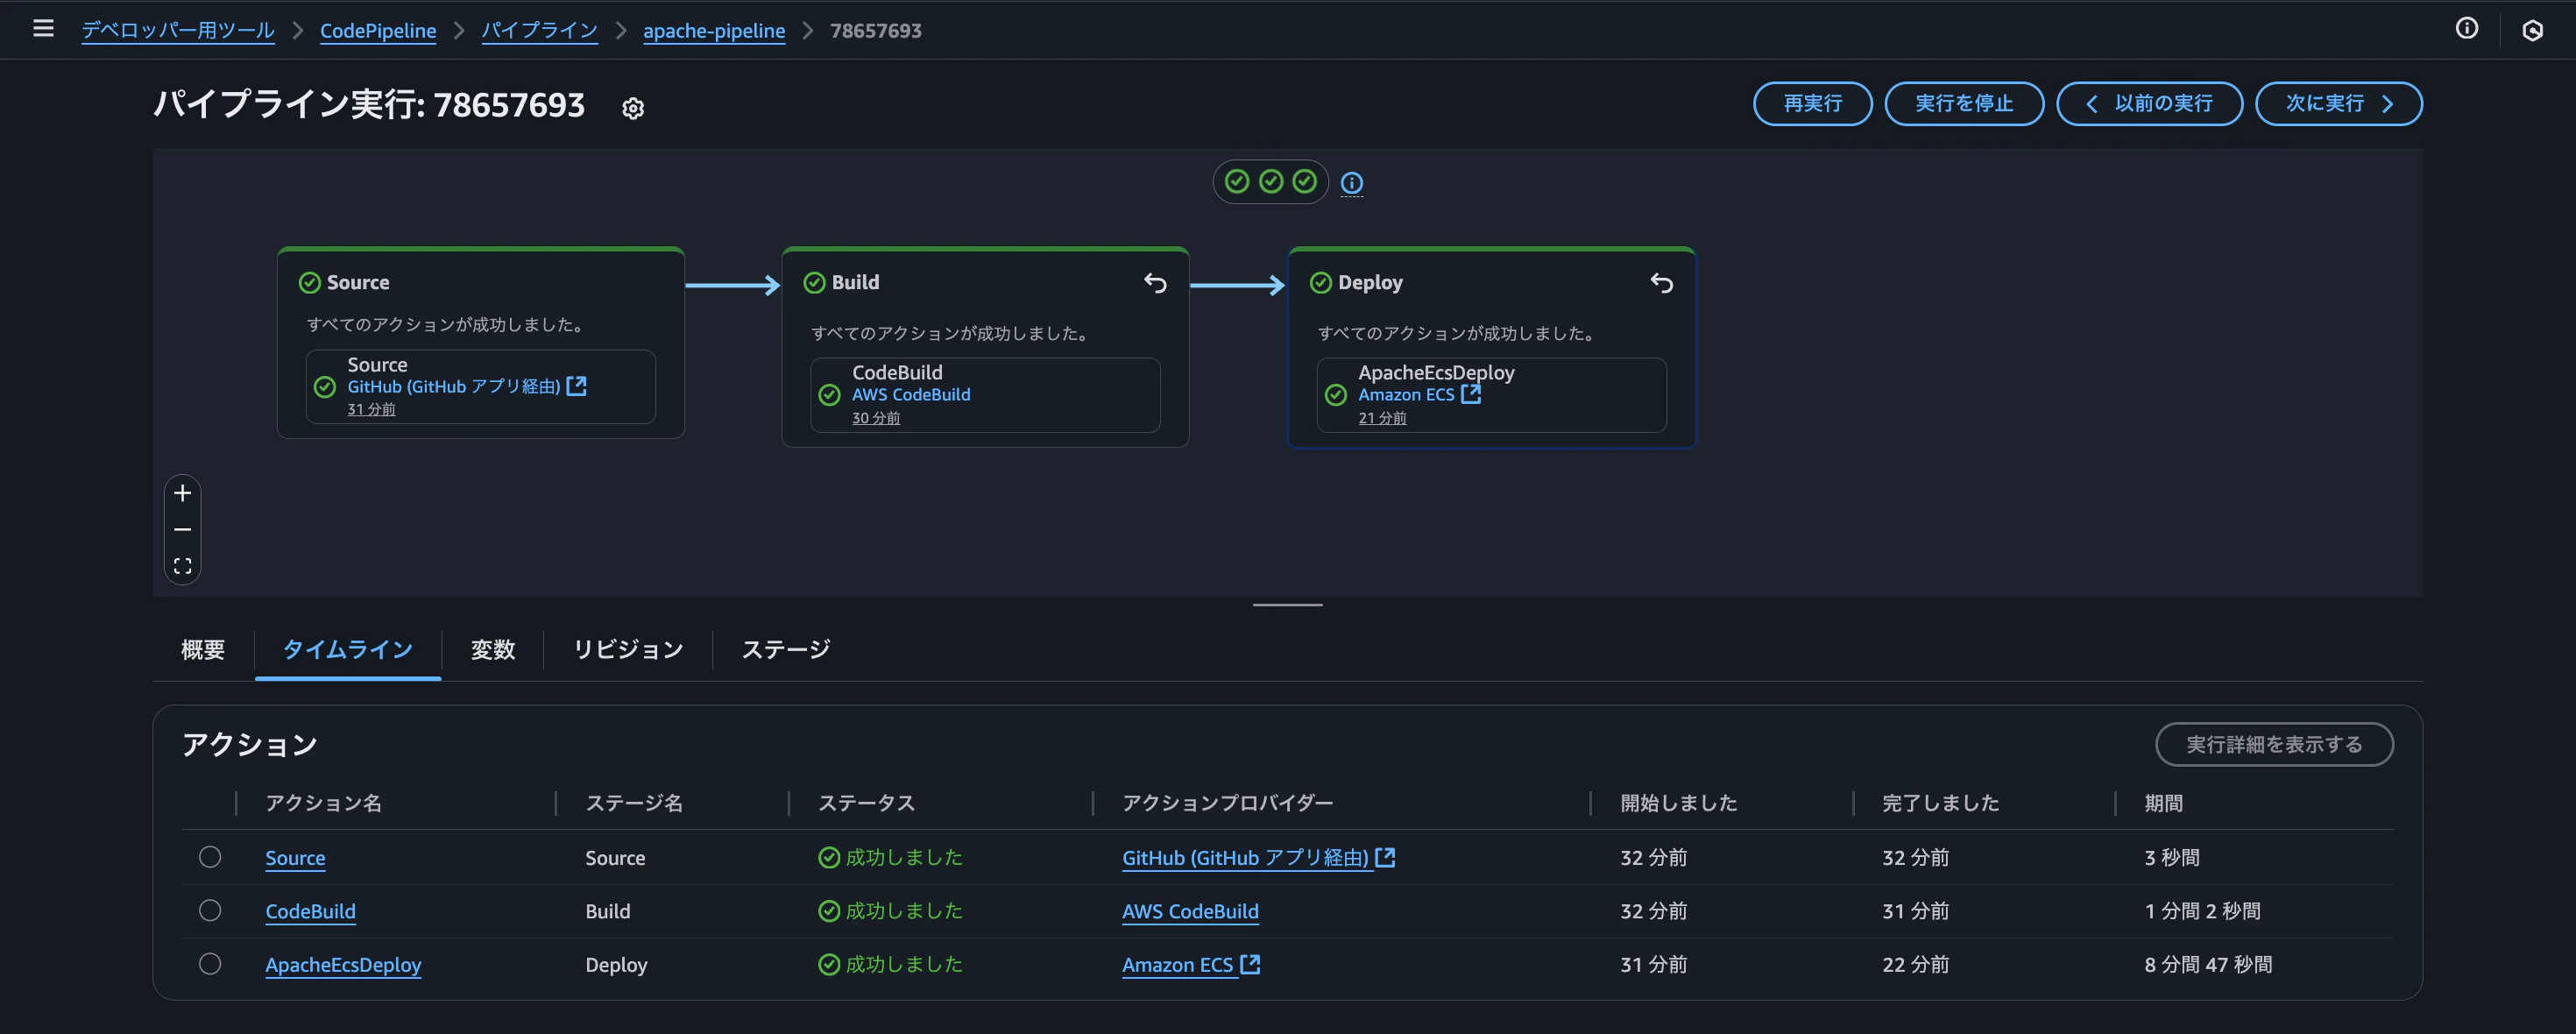Click the ApacheEcsDeploy action success icon in diagram
The image size is (2576, 1034).
click(x=1336, y=395)
